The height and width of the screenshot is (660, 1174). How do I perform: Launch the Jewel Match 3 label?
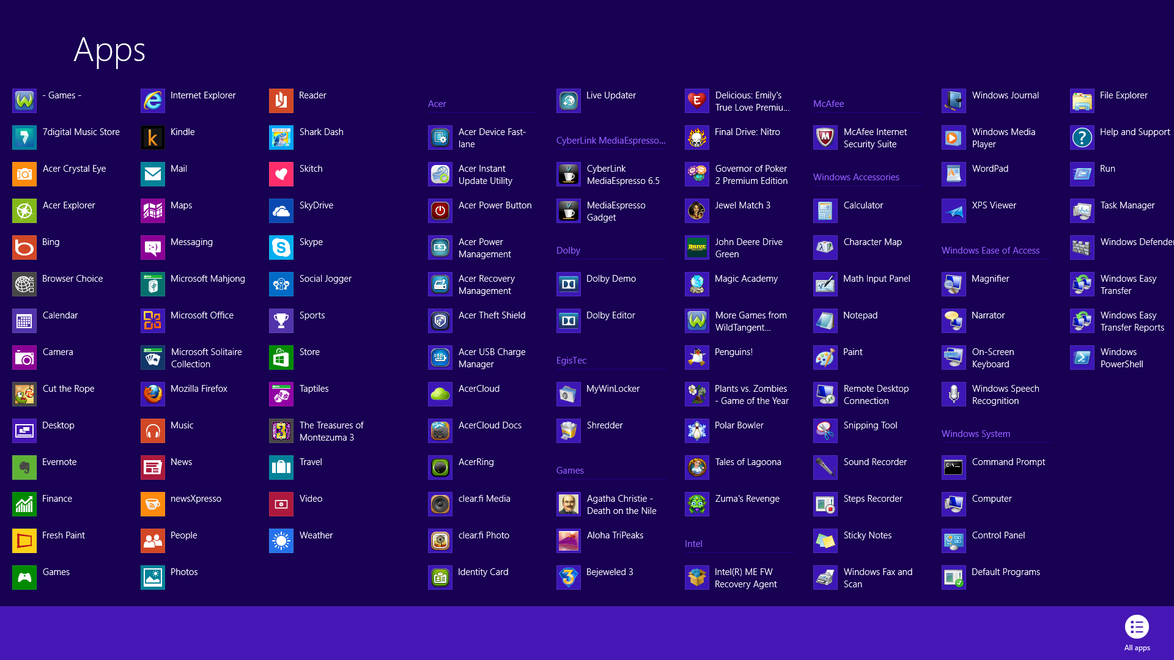[x=743, y=205]
